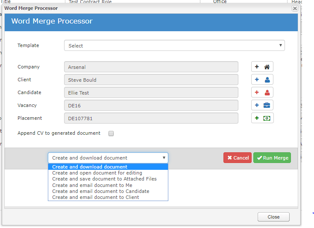Click the Company field showing Arsenal
The width and height of the screenshot is (314, 228).
[x=151, y=67]
